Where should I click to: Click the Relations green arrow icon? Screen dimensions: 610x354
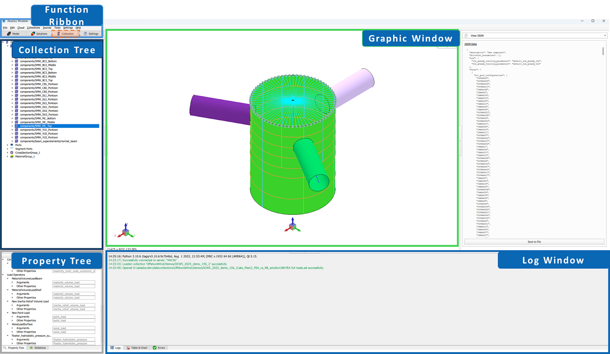31,348
